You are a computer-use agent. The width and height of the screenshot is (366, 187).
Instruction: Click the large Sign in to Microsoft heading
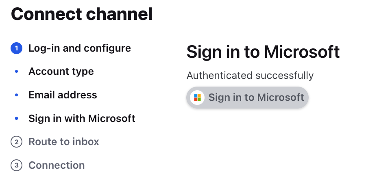click(x=263, y=52)
